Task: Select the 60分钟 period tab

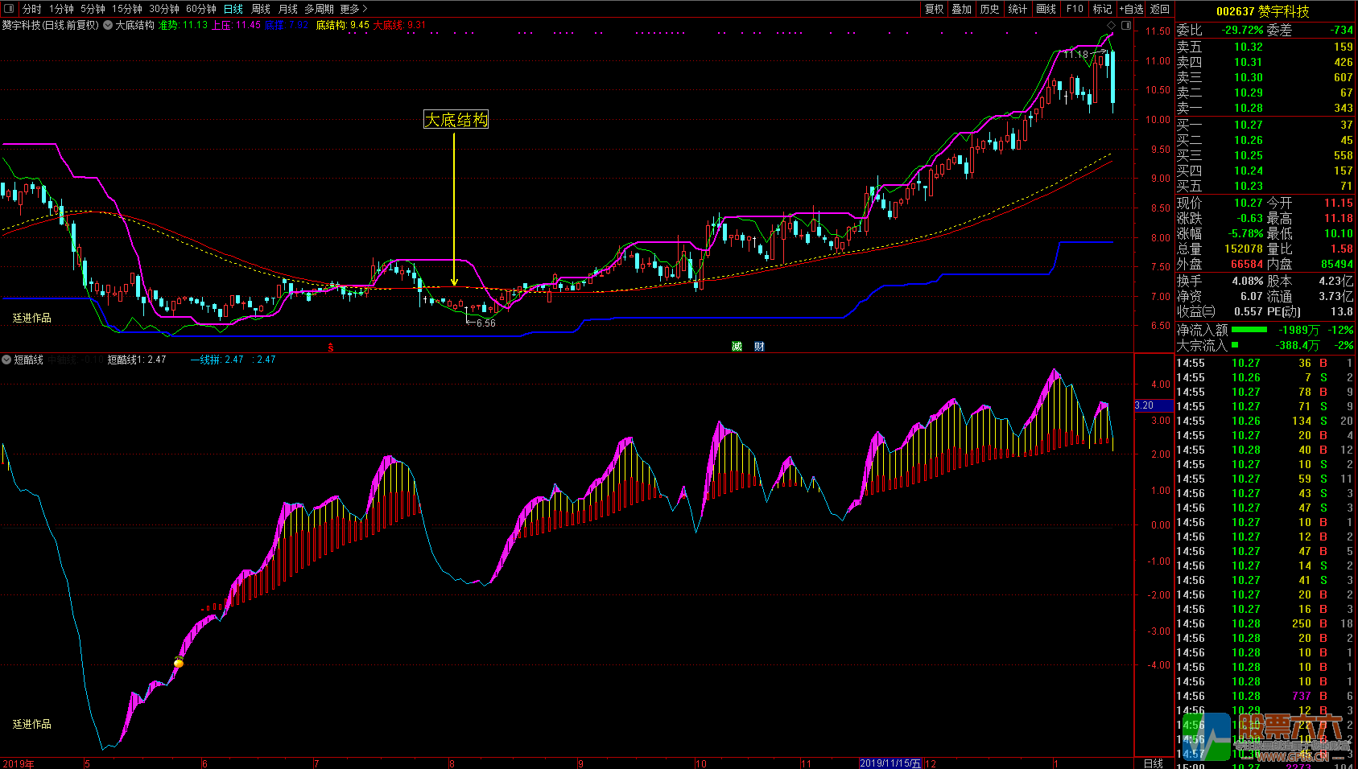Action: click(200, 9)
